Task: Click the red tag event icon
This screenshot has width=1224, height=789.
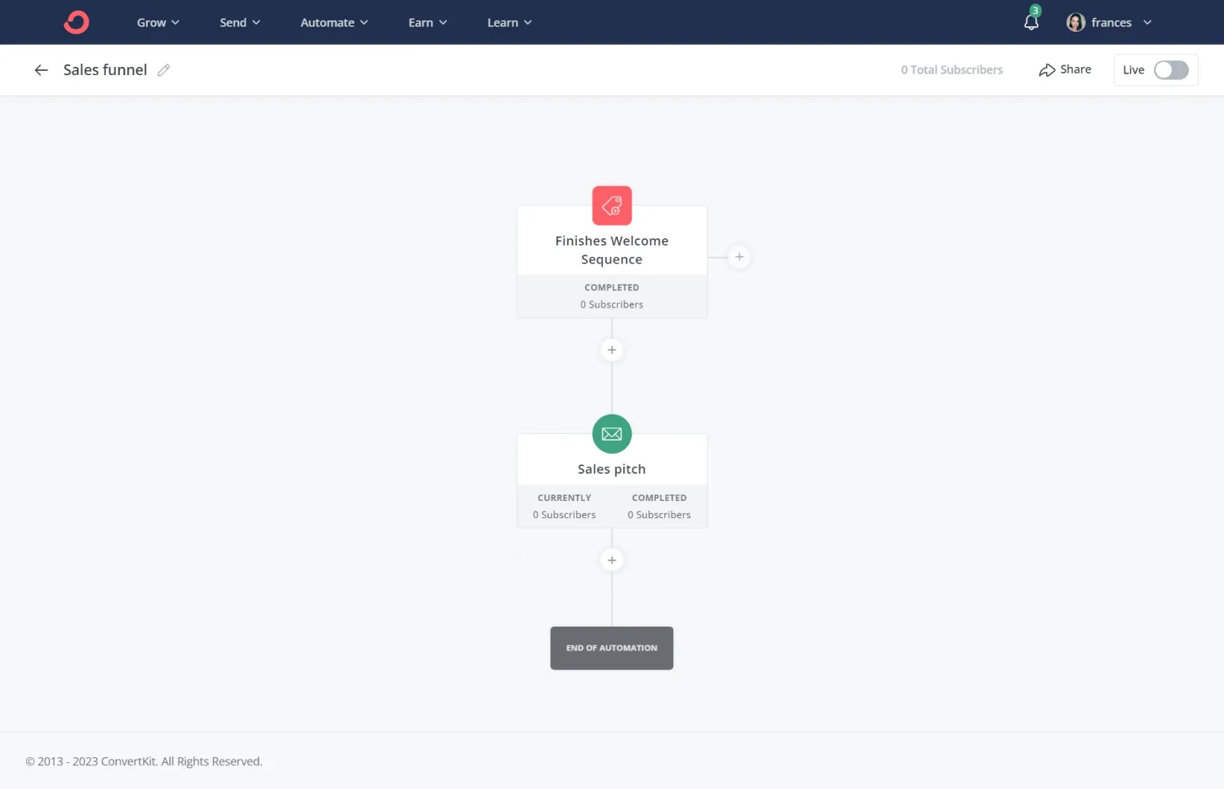Action: [611, 206]
